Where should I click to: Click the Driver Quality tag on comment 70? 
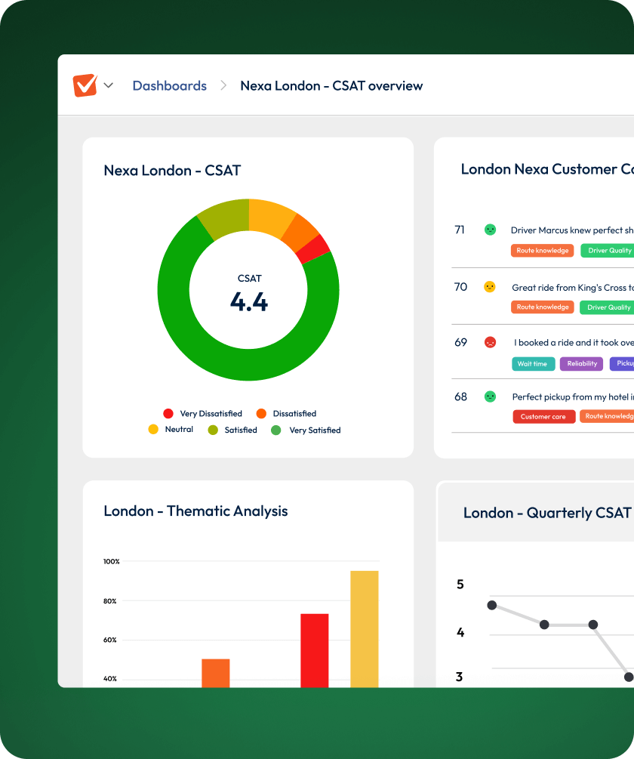[608, 307]
